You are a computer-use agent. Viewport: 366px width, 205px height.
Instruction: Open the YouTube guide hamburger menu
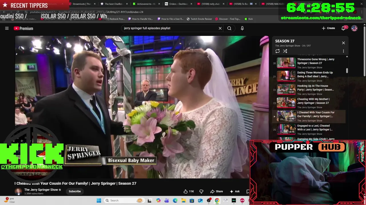(7, 28)
